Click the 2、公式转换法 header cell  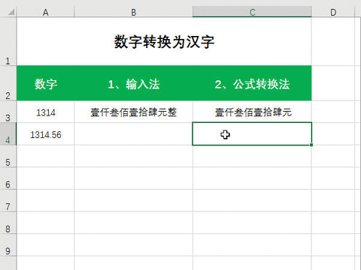click(x=252, y=83)
